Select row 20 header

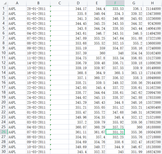tap(4, 102)
